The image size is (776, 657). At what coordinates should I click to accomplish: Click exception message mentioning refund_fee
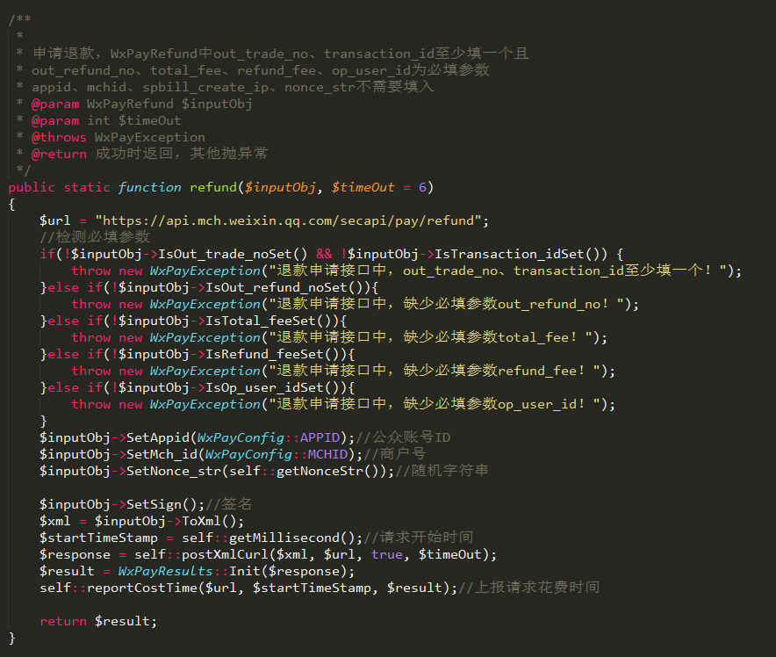(x=434, y=371)
